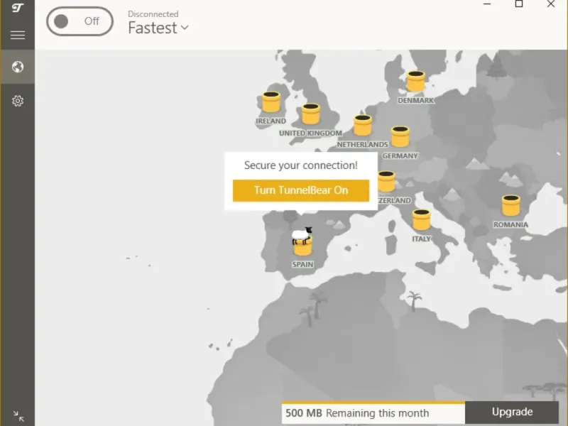Click the NETHERLANDS map label
568x426 pixels.
363,145
